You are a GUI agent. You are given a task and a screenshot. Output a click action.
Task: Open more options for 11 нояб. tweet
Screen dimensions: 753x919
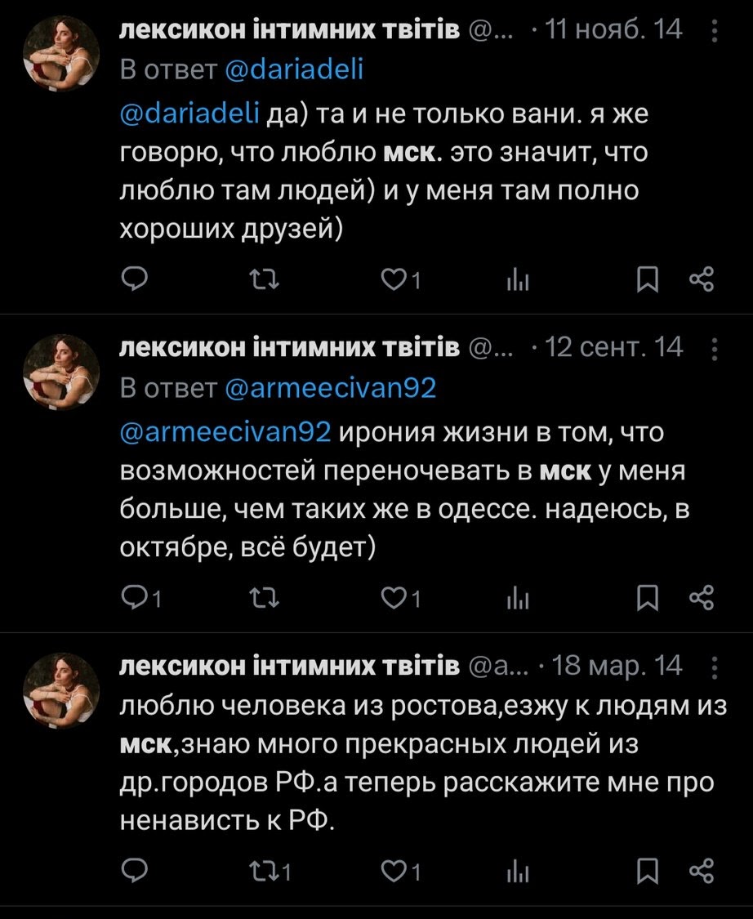[715, 32]
